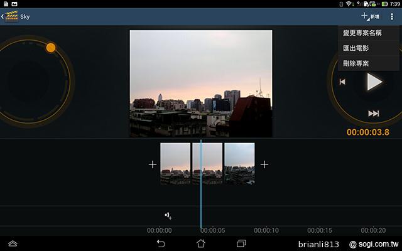Tap the 00:00:05 timeline marker
The height and width of the screenshot is (251, 402).
pyautogui.click(x=213, y=230)
